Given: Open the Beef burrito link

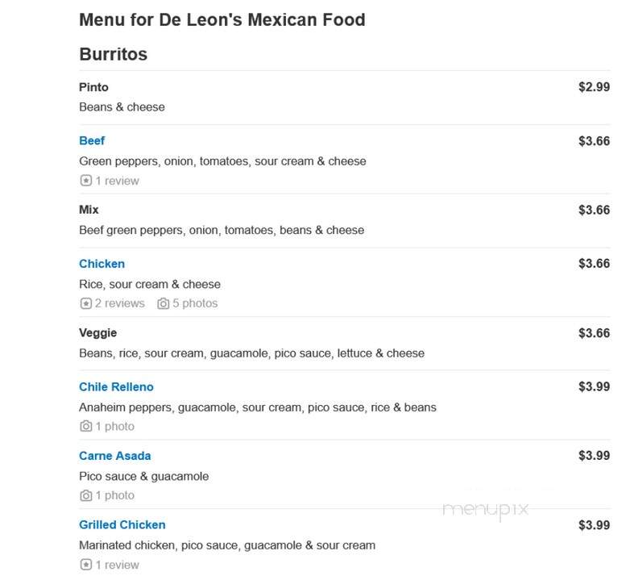Looking at the screenshot, I should click(x=92, y=141).
